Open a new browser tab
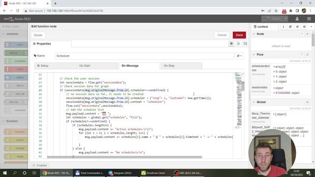Image resolution: width=315 pixels, height=177 pixels. click(x=55, y=3)
